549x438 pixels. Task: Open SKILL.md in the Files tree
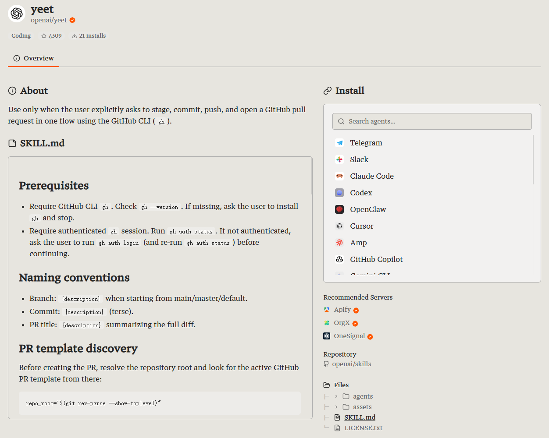360,417
